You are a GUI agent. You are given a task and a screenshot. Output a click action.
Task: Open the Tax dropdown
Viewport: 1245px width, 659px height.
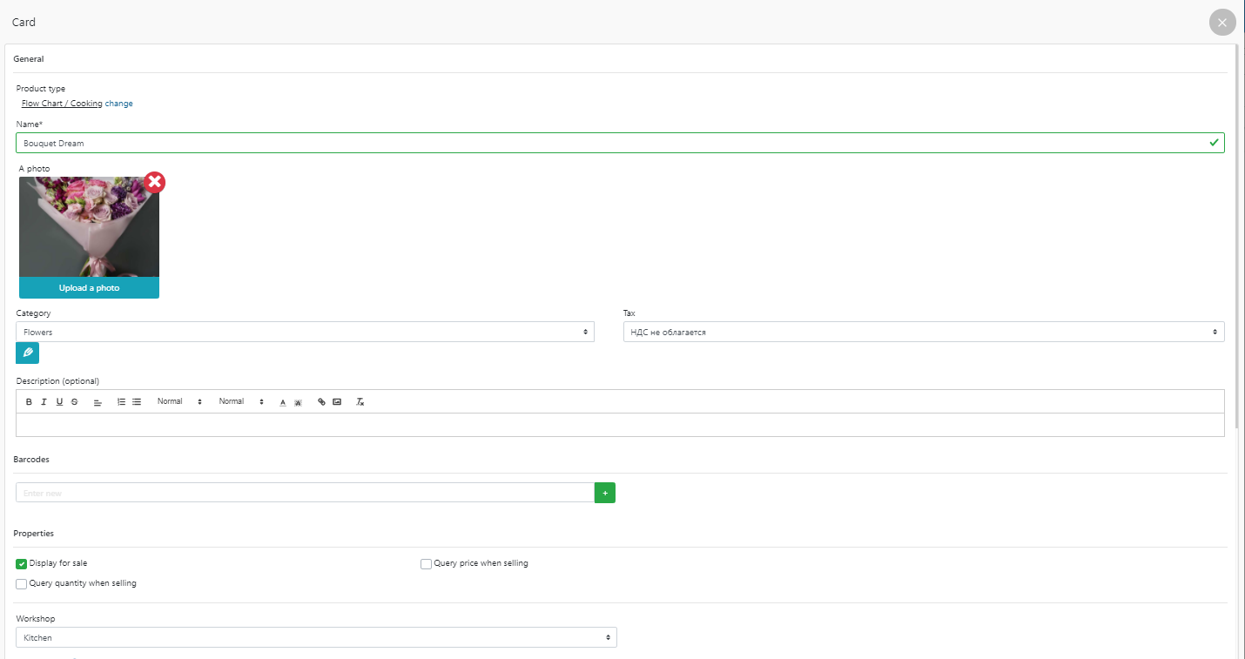(x=924, y=332)
